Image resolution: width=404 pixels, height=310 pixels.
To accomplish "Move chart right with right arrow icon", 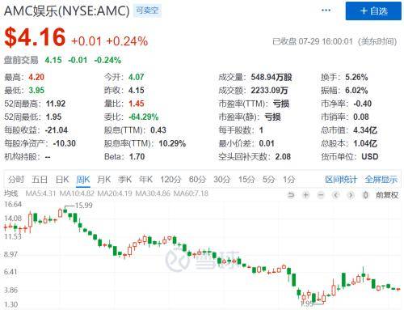I will [x=351, y=195].
